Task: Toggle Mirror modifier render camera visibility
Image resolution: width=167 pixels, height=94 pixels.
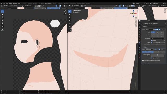Action: click(x=159, y=30)
